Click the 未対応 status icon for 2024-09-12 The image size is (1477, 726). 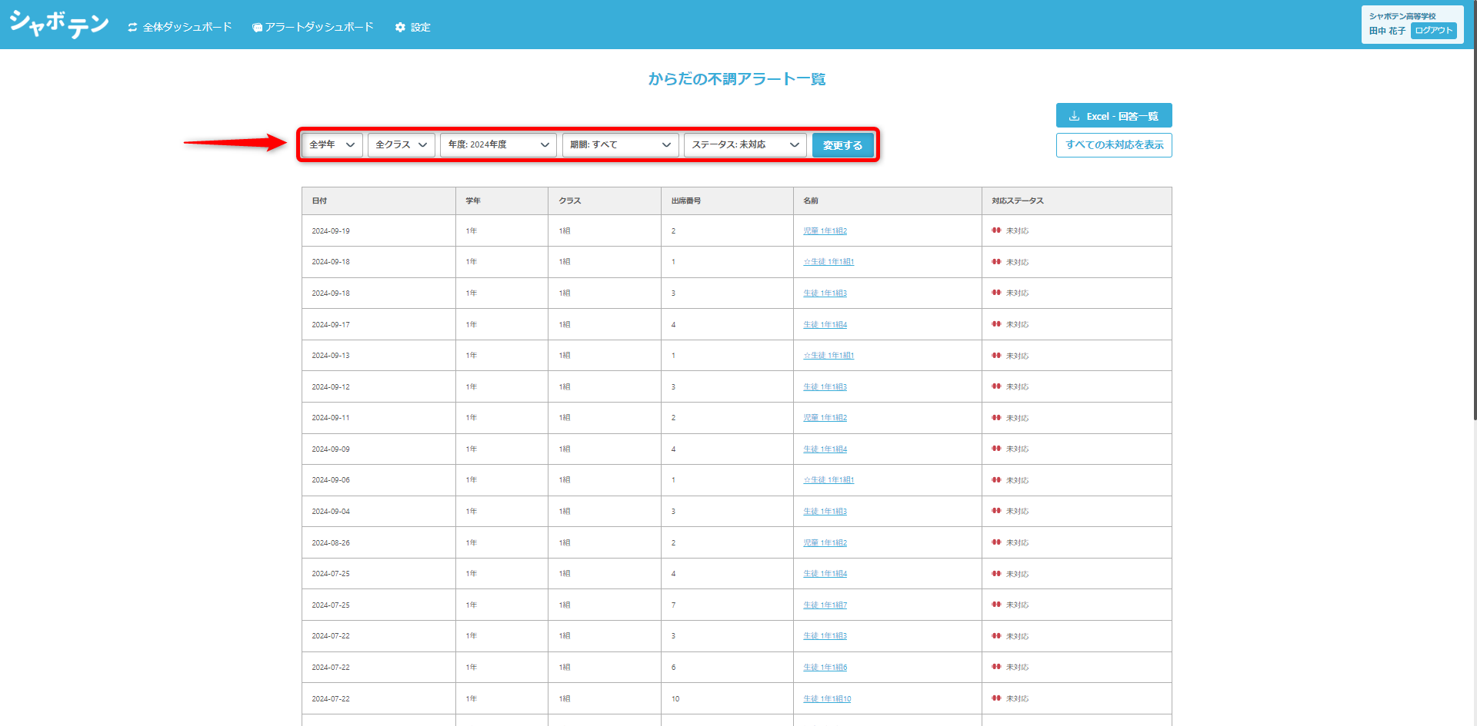coord(996,386)
